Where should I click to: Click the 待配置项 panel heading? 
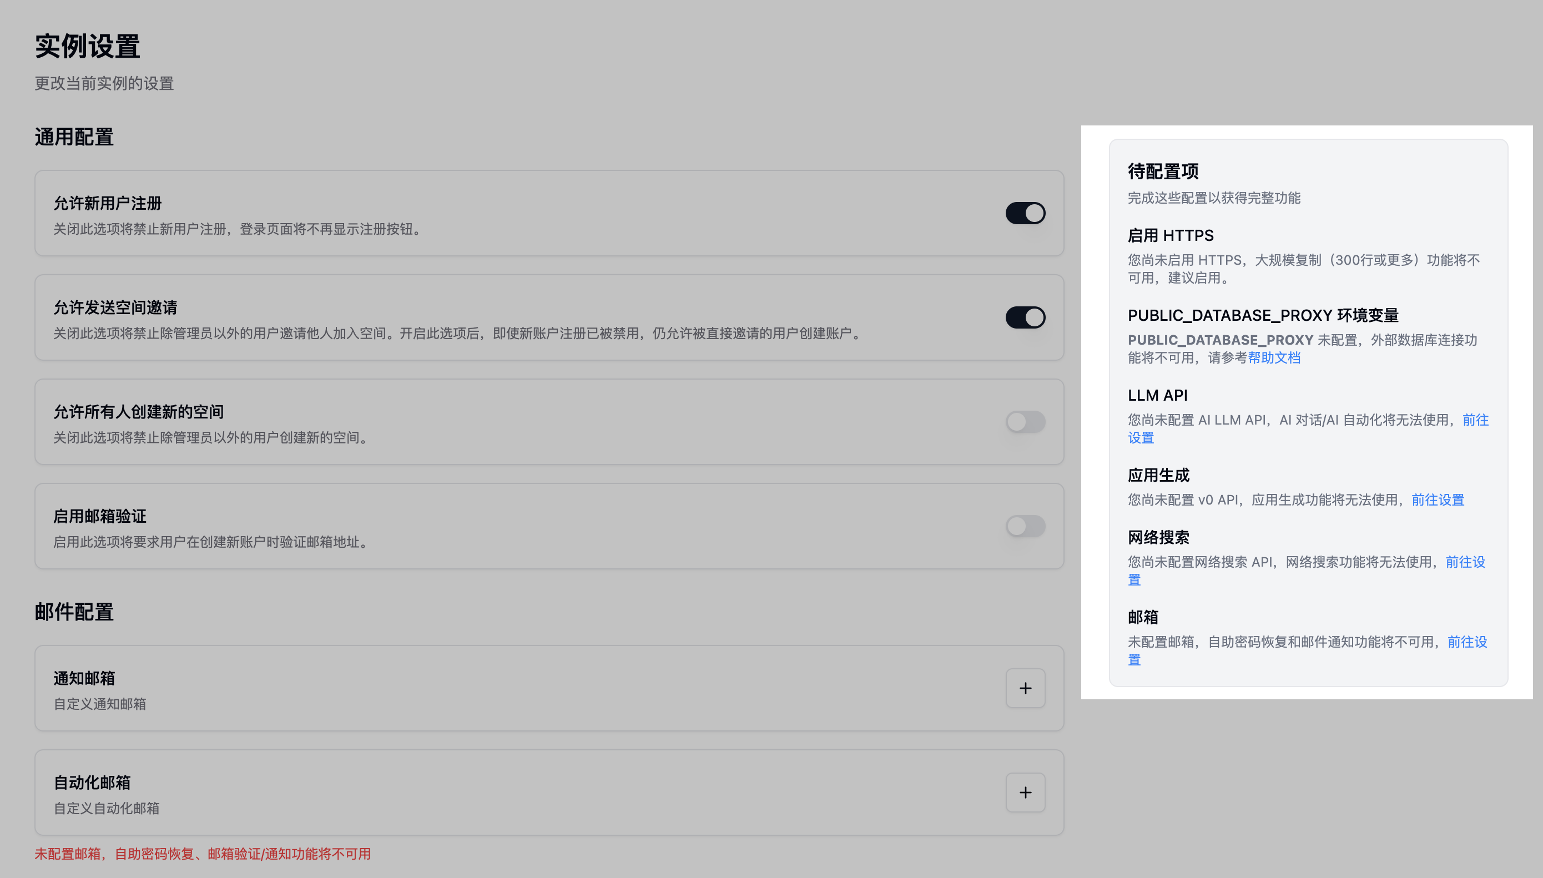(x=1163, y=171)
